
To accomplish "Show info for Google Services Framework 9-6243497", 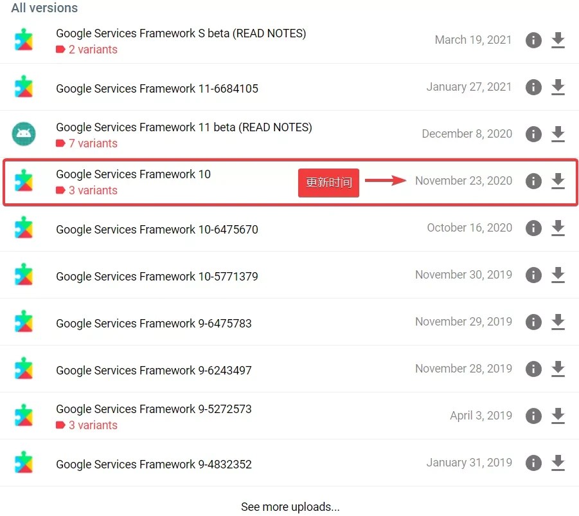I will [533, 369].
